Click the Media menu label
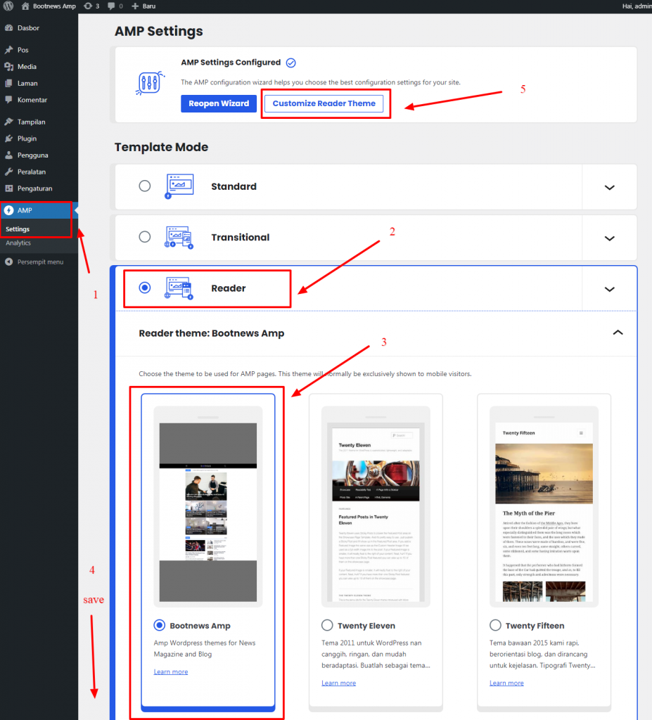The height and width of the screenshot is (720, 652). (27, 67)
